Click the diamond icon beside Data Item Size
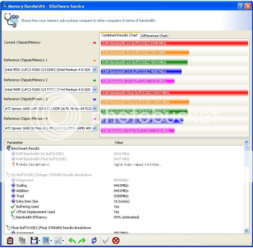The height and width of the screenshot is (248, 253). pos(13,201)
